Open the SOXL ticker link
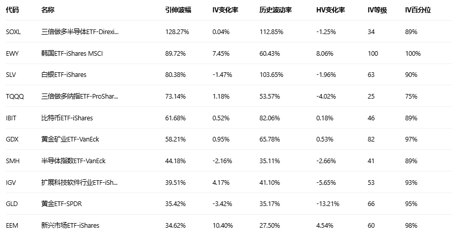Image resolution: width=453 pixels, height=236 pixels. point(13,32)
